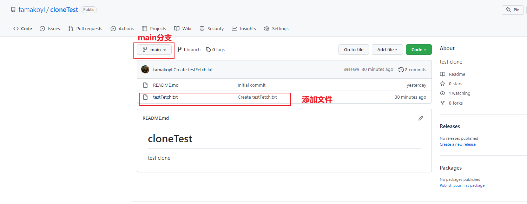View the 1 watching link
The width and height of the screenshot is (527, 204).
tap(455, 93)
